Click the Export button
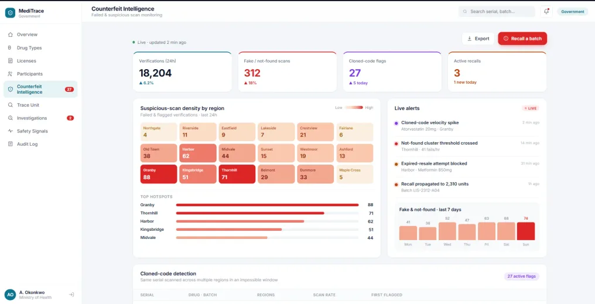The image size is (595, 304). 478,38
